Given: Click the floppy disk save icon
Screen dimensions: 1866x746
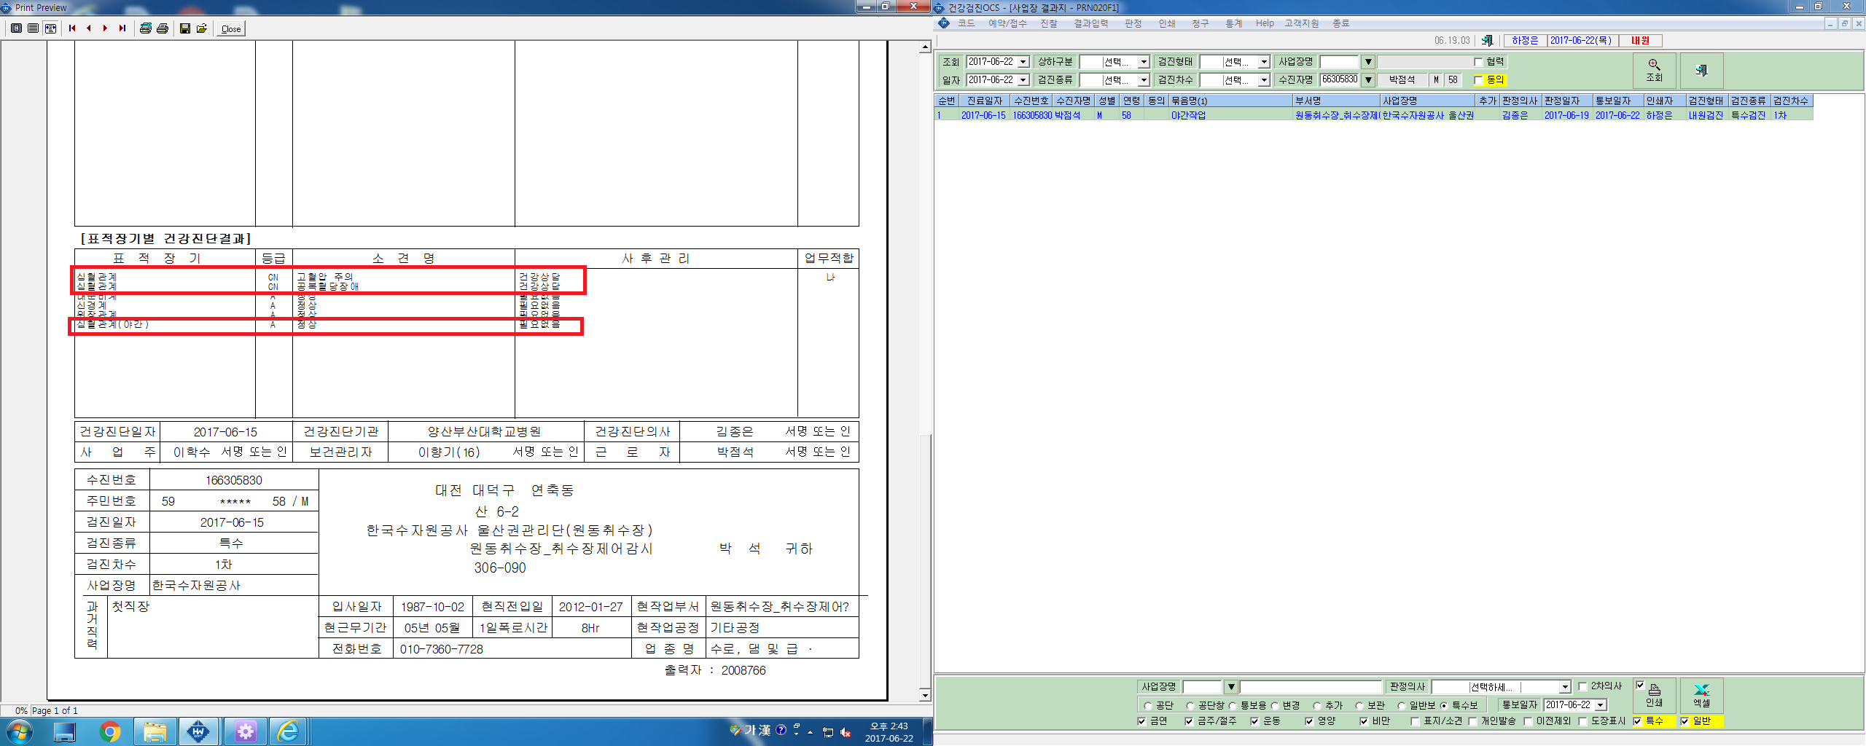Looking at the screenshot, I should pos(185,28).
